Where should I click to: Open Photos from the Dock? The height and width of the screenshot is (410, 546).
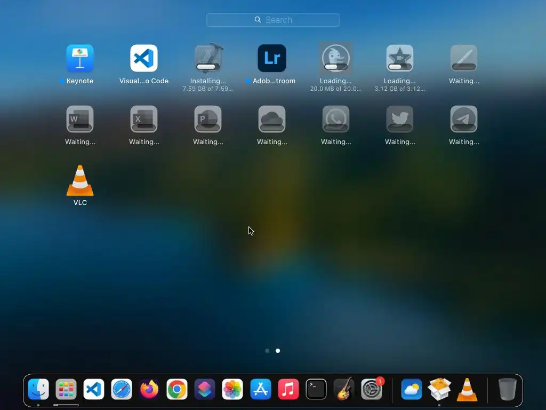[x=232, y=389]
